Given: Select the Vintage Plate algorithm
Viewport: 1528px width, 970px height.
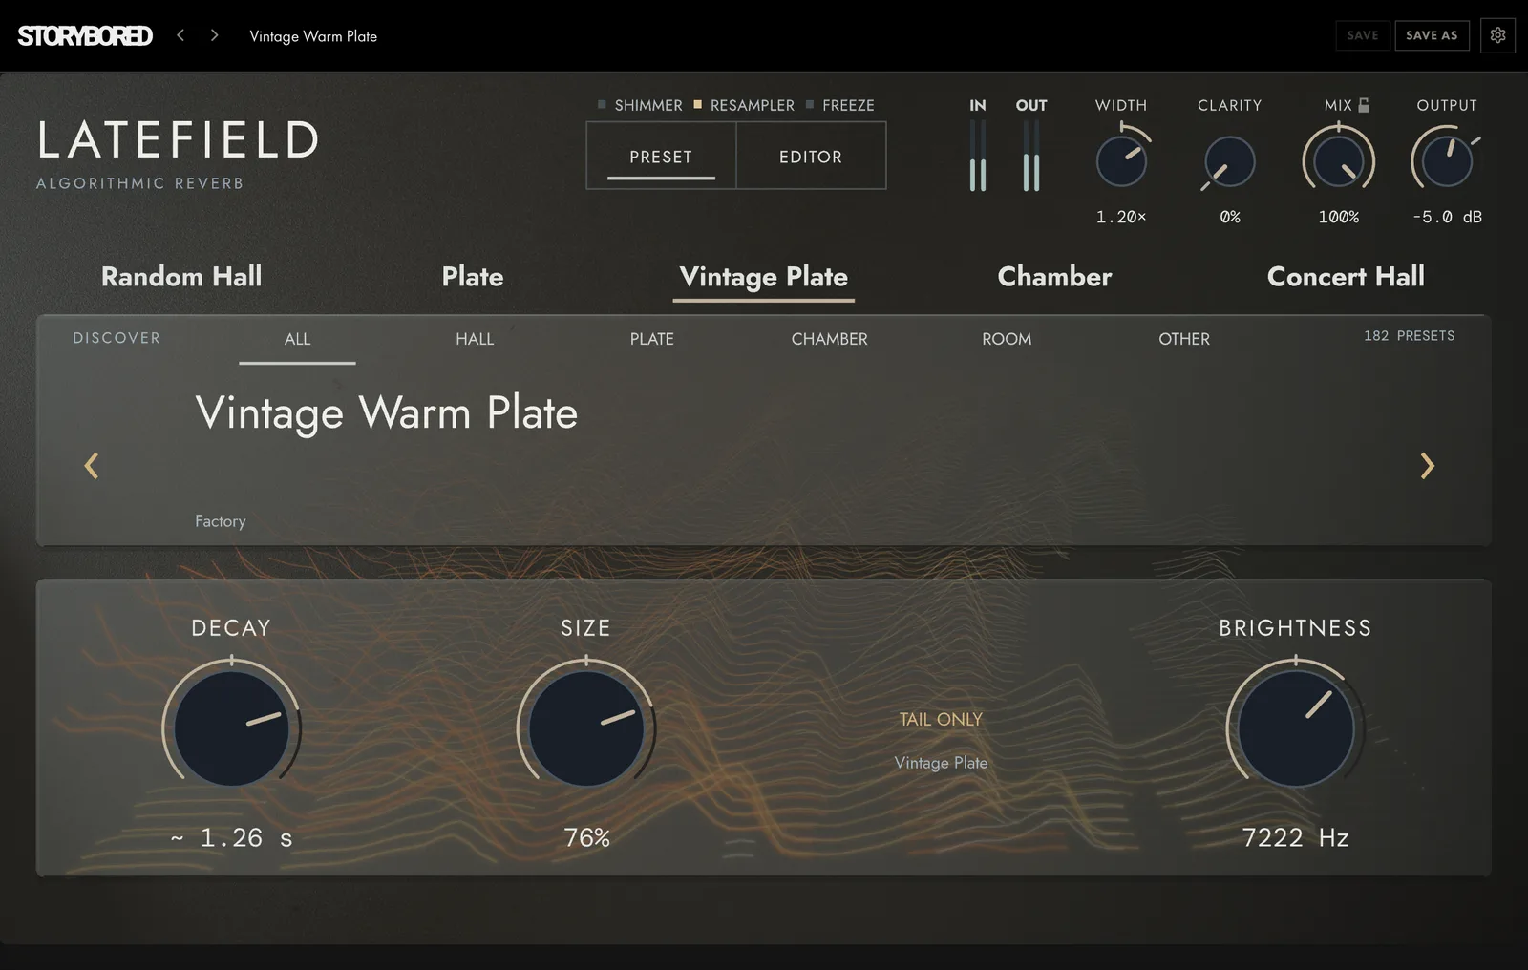Looking at the screenshot, I should coord(764,277).
